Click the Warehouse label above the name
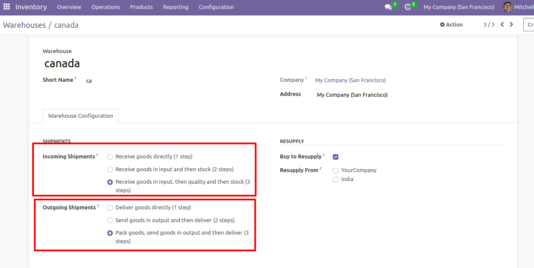The image size is (534, 268). [57, 51]
